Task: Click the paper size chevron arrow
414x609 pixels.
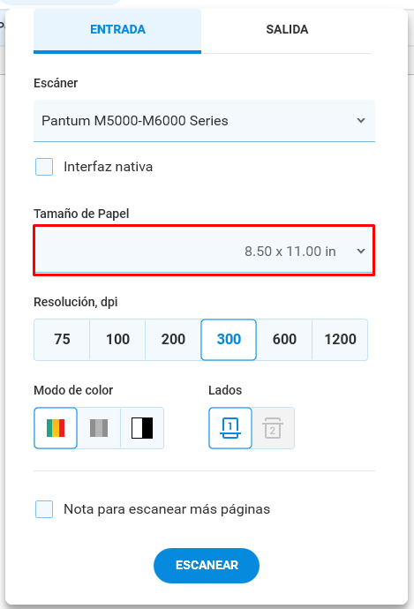Action: click(361, 251)
